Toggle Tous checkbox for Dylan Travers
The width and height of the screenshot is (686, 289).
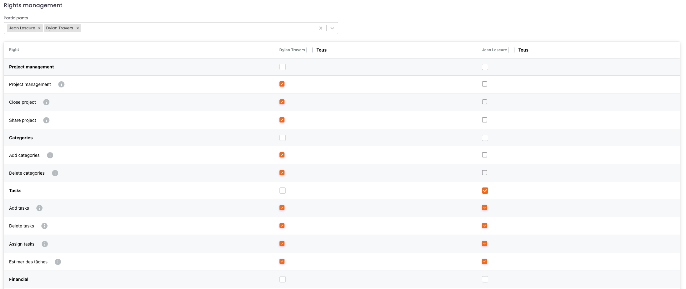(310, 50)
